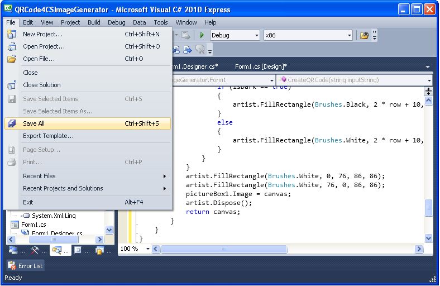
Task: Click Solution Explorer horizontal scroll left arrow
Action: pos(11,240)
